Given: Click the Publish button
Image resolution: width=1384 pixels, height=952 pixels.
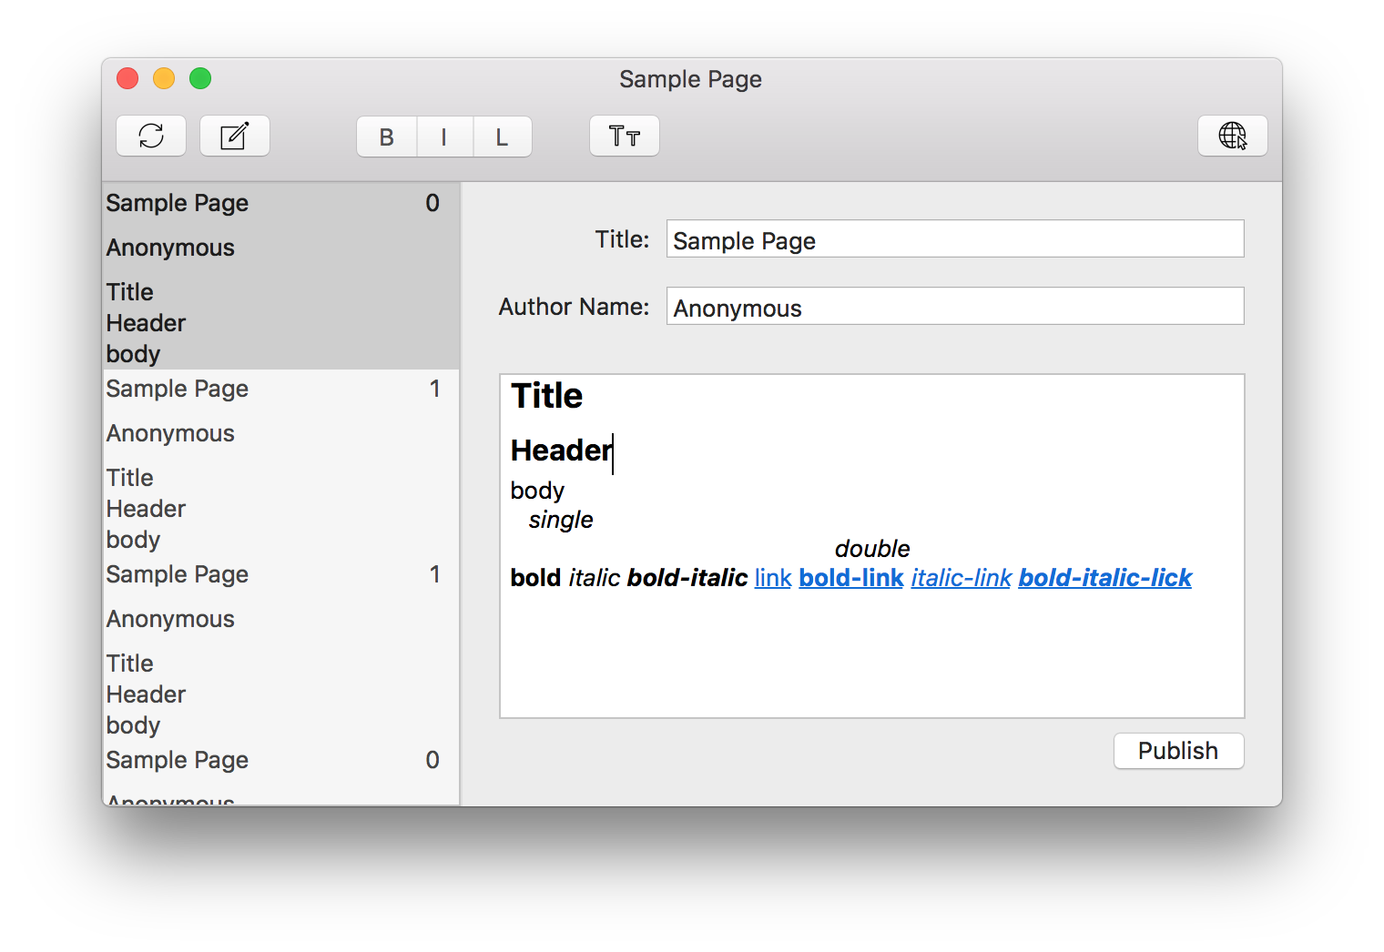Looking at the screenshot, I should click(1178, 751).
